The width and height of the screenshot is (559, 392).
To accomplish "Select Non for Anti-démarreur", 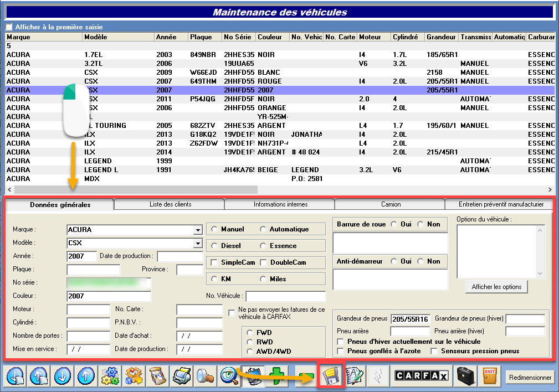I will pos(420,261).
